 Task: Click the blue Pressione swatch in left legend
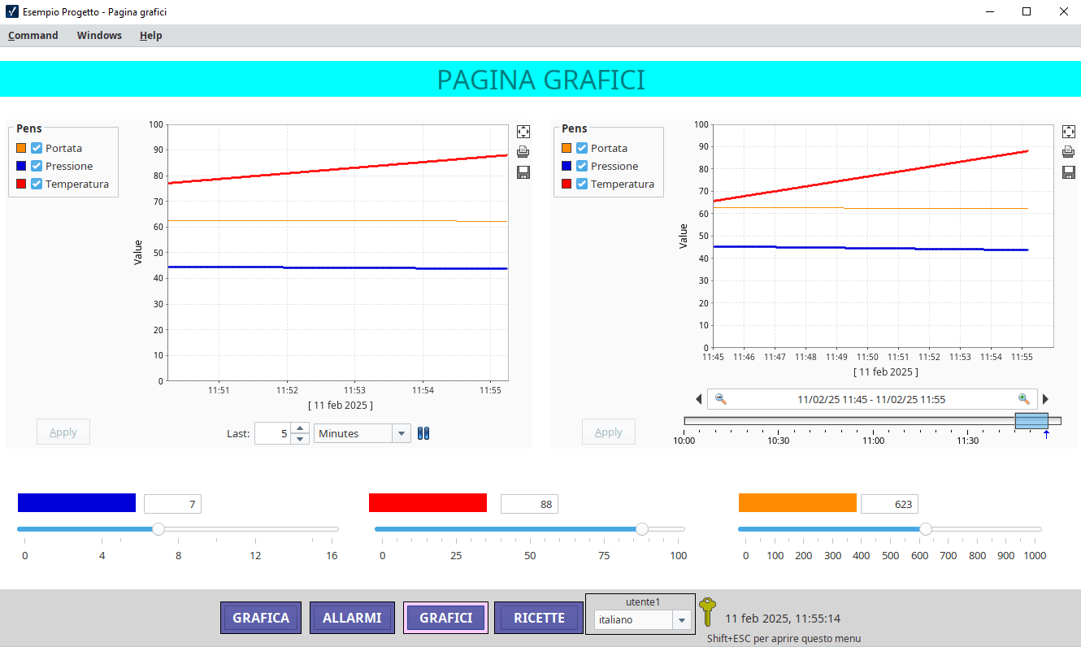coord(21,166)
